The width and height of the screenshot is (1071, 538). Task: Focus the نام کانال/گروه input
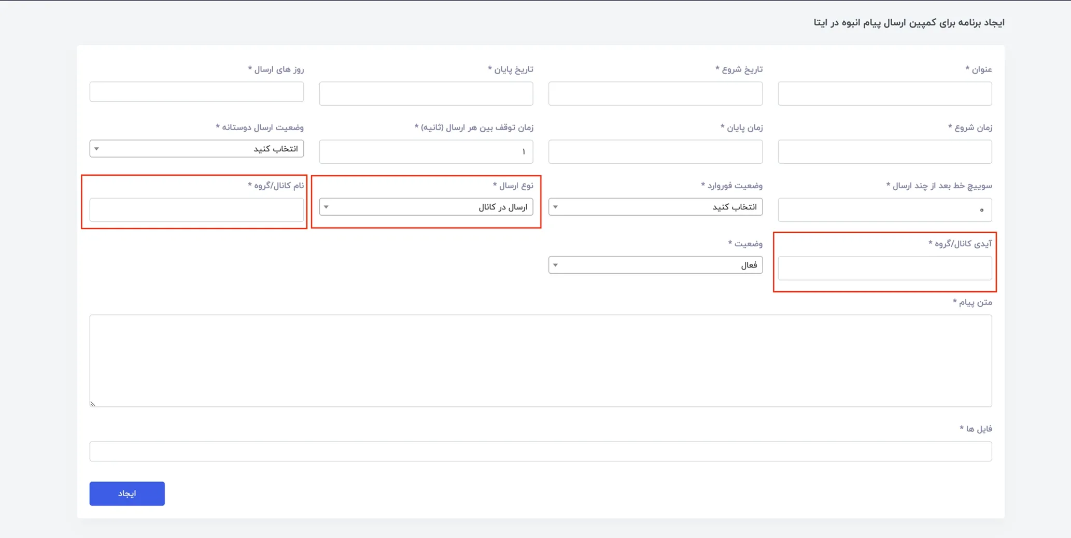196,209
